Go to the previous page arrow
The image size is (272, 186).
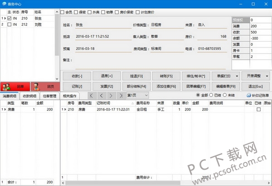coord(102,95)
